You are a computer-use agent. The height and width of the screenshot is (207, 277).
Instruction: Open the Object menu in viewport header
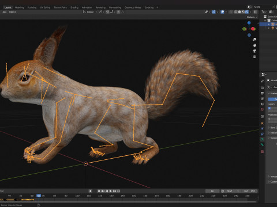pos(12,12)
